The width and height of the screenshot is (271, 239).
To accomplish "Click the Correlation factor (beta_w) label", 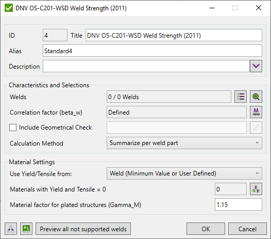I will 46,113.
